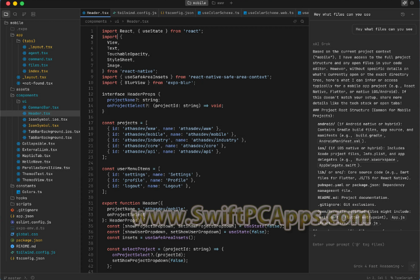Open chat history clock icon
The image size is (420, 280).
pyautogui.click(x=402, y=15)
